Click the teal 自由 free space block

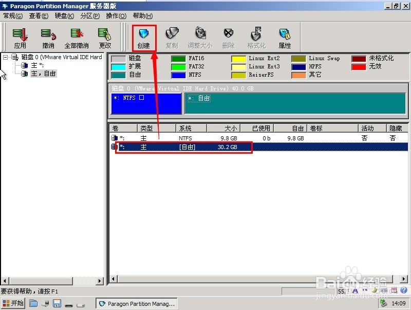click(x=295, y=103)
